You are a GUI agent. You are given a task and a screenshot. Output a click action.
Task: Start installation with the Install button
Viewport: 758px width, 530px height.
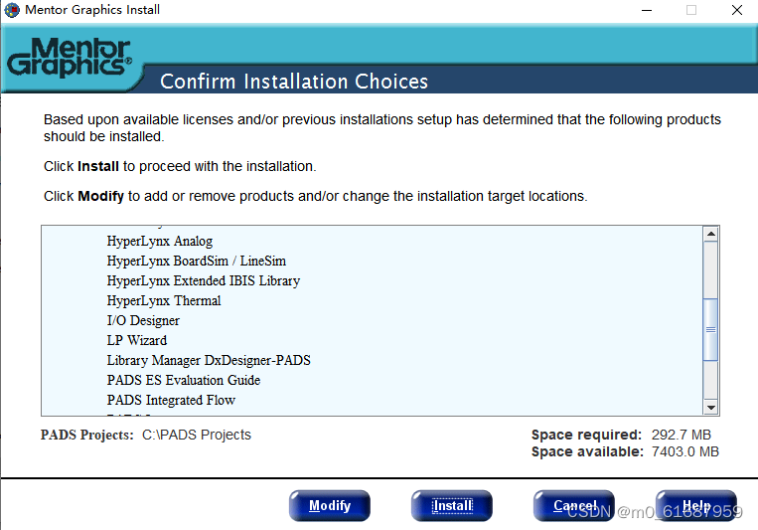tap(452, 505)
